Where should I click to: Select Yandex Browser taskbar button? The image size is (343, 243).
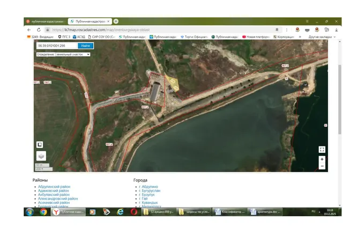pyautogui.click(x=68, y=212)
